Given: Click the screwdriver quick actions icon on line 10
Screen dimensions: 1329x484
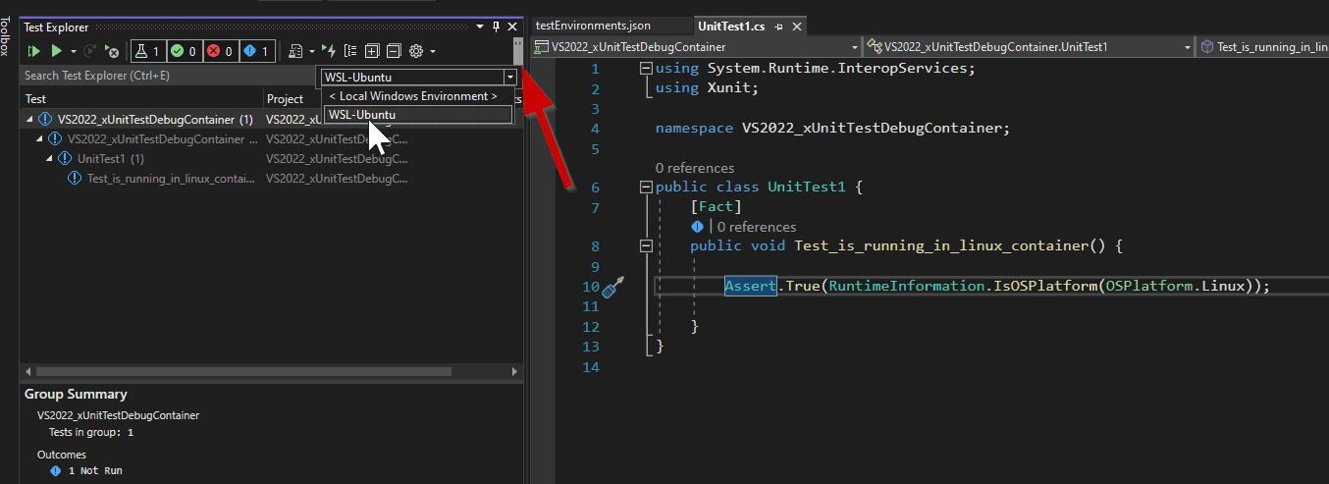Looking at the screenshot, I should pos(612,288).
